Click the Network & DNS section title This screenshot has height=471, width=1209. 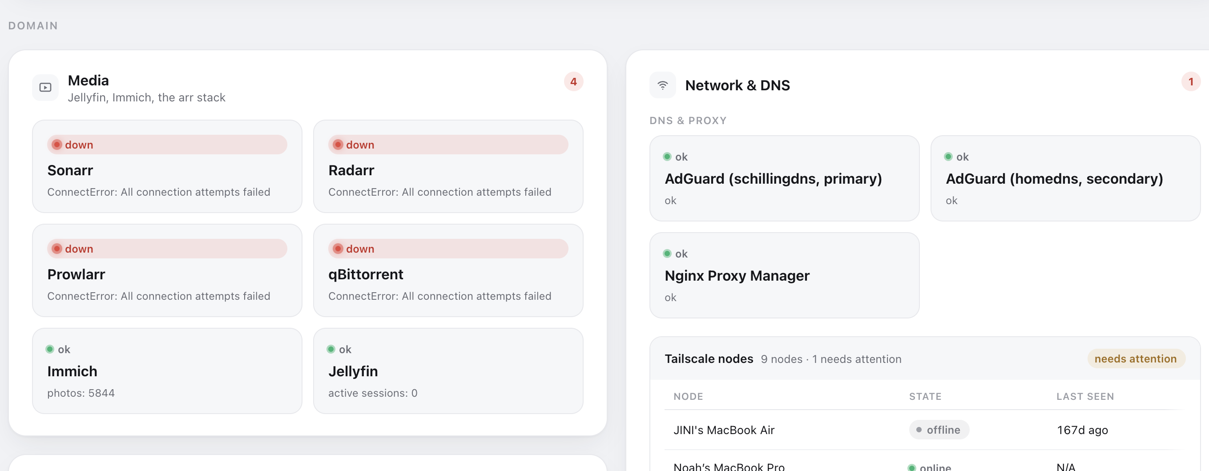[737, 85]
